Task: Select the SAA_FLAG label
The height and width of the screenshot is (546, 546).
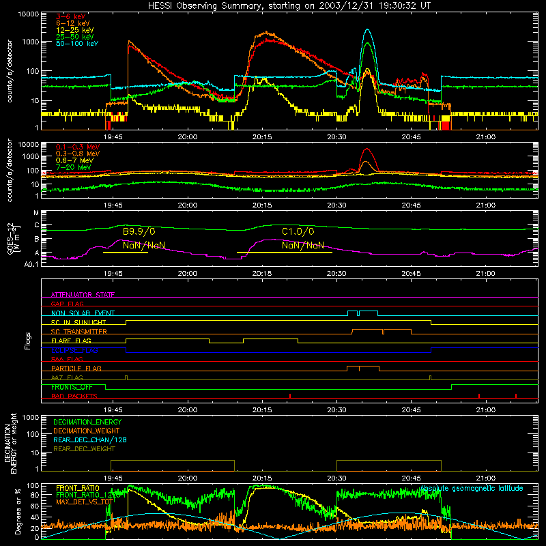Action: 67,359
